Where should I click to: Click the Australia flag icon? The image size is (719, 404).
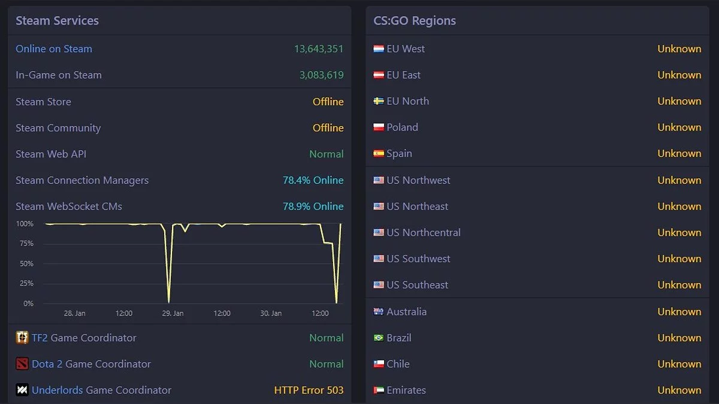click(x=379, y=312)
